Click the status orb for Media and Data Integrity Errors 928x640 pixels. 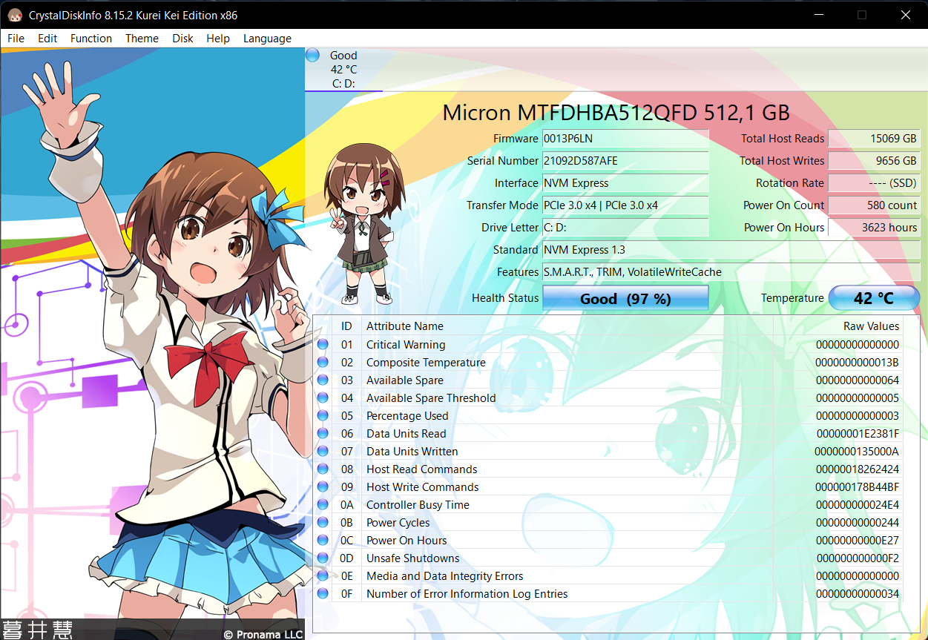point(323,576)
